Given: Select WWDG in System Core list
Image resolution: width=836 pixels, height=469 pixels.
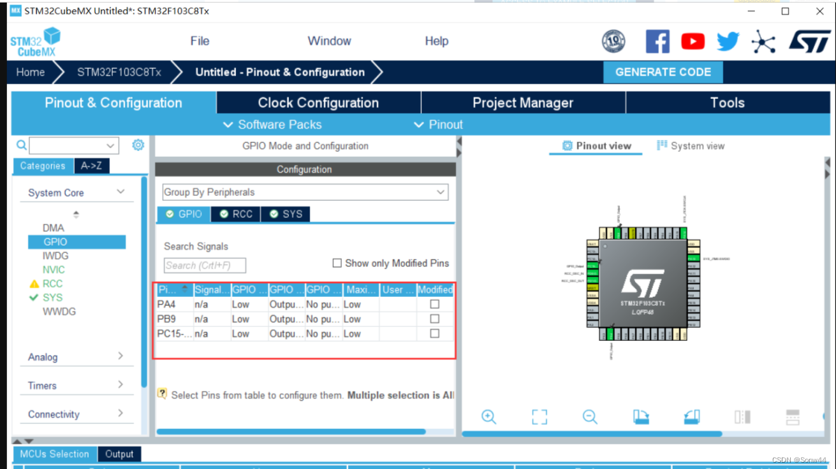Looking at the screenshot, I should point(59,312).
